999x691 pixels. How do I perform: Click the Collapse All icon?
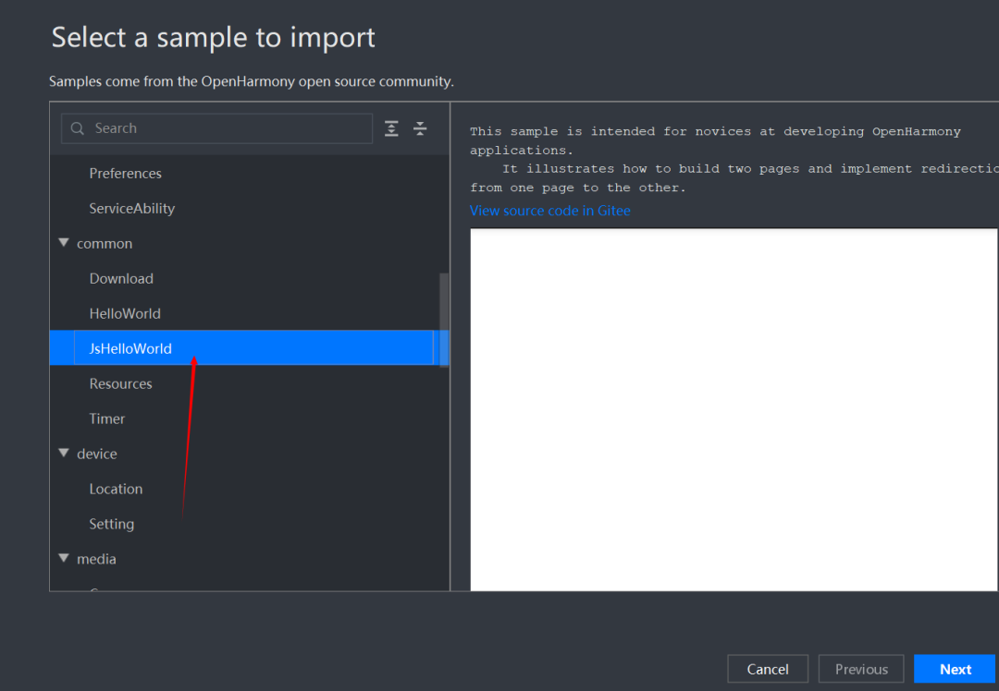420,128
